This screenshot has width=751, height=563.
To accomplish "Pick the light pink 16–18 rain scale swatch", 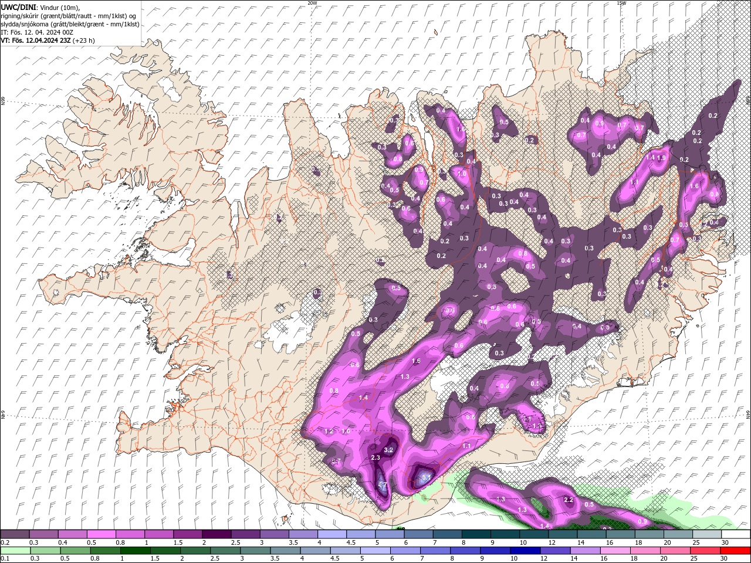I will [x=615, y=550].
